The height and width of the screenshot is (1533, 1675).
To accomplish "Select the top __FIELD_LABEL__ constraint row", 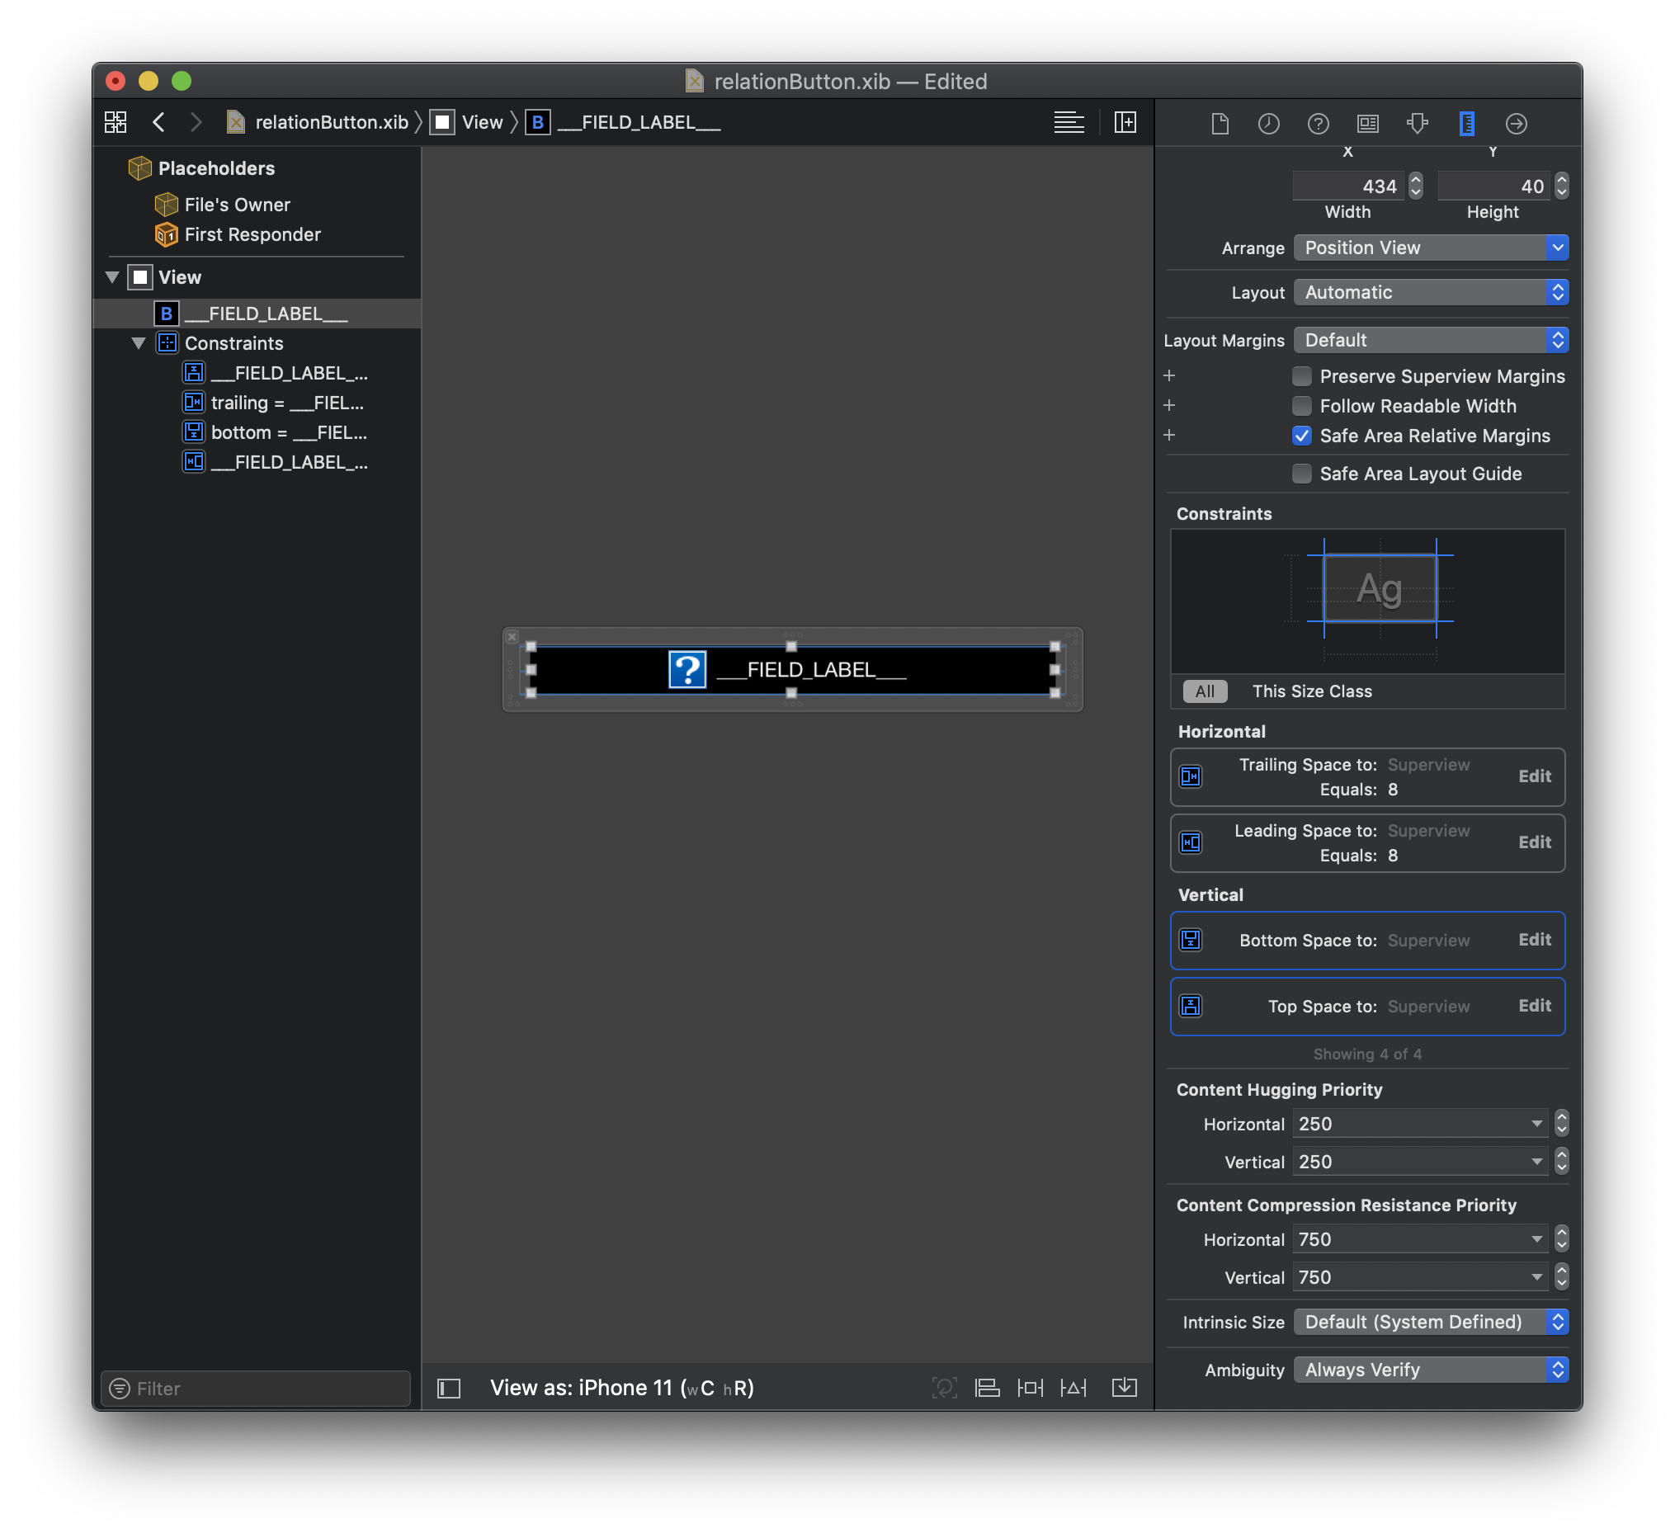I will tap(274, 373).
